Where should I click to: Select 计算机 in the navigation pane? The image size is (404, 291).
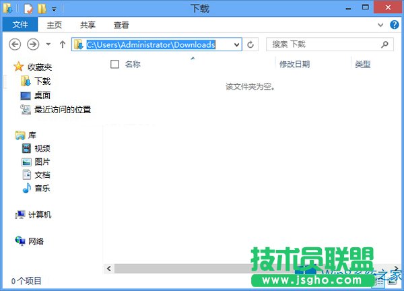[40, 214]
